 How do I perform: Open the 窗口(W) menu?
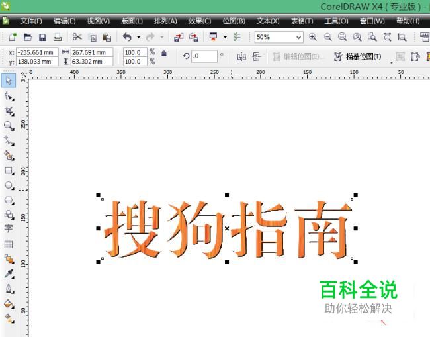coord(372,21)
